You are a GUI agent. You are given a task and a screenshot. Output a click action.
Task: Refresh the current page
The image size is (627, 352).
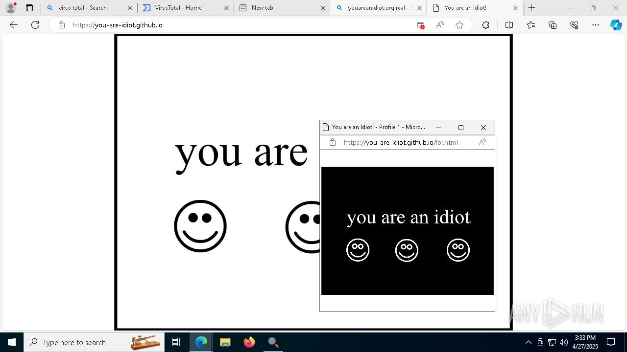pyautogui.click(x=35, y=25)
